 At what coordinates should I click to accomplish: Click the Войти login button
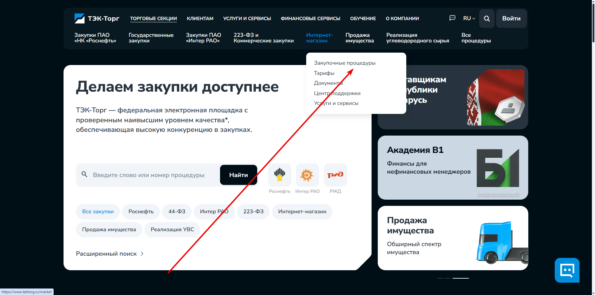pyautogui.click(x=511, y=19)
